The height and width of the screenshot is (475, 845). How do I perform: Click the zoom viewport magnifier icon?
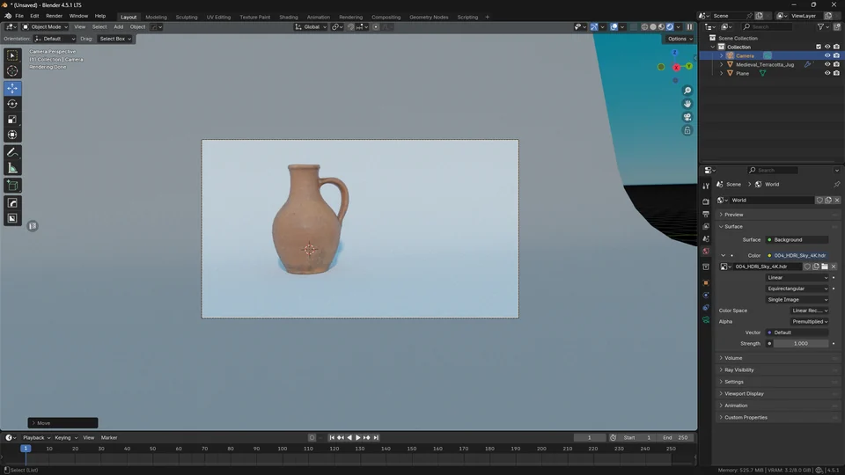(687, 91)
